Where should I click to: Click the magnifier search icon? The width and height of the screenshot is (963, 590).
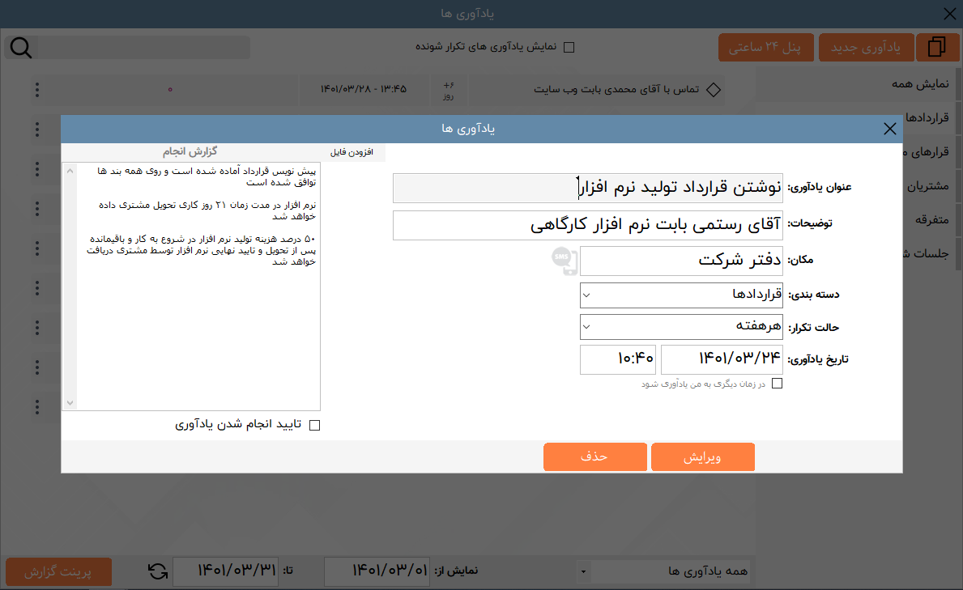pyautogui.click(x=20, y=48)
